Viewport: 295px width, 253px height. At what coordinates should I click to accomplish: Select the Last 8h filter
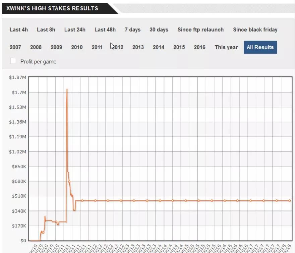46,30
